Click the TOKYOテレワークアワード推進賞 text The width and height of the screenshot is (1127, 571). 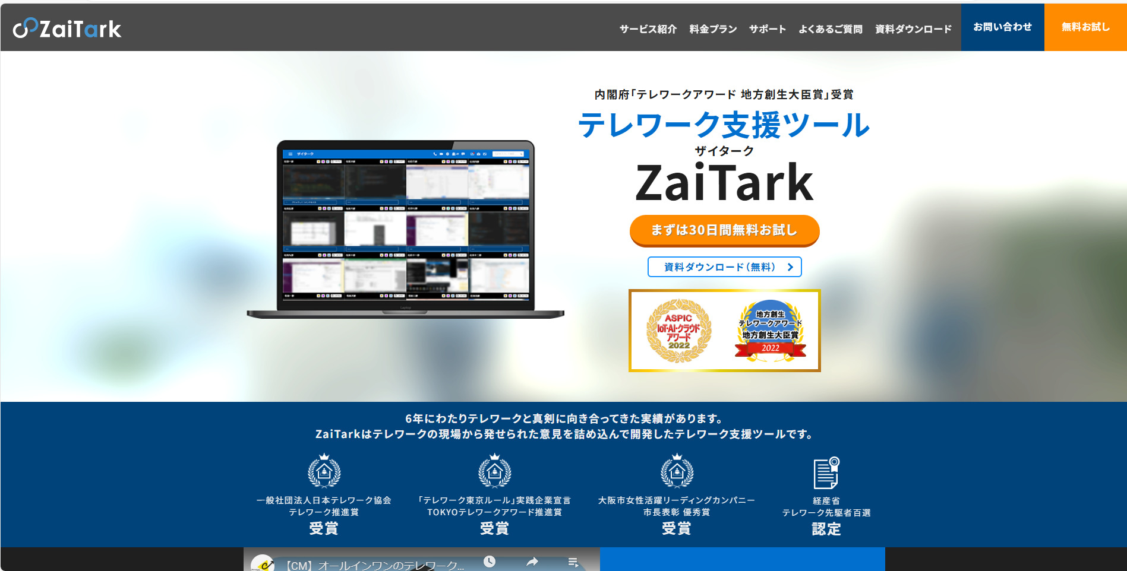[x=494, y=512]
